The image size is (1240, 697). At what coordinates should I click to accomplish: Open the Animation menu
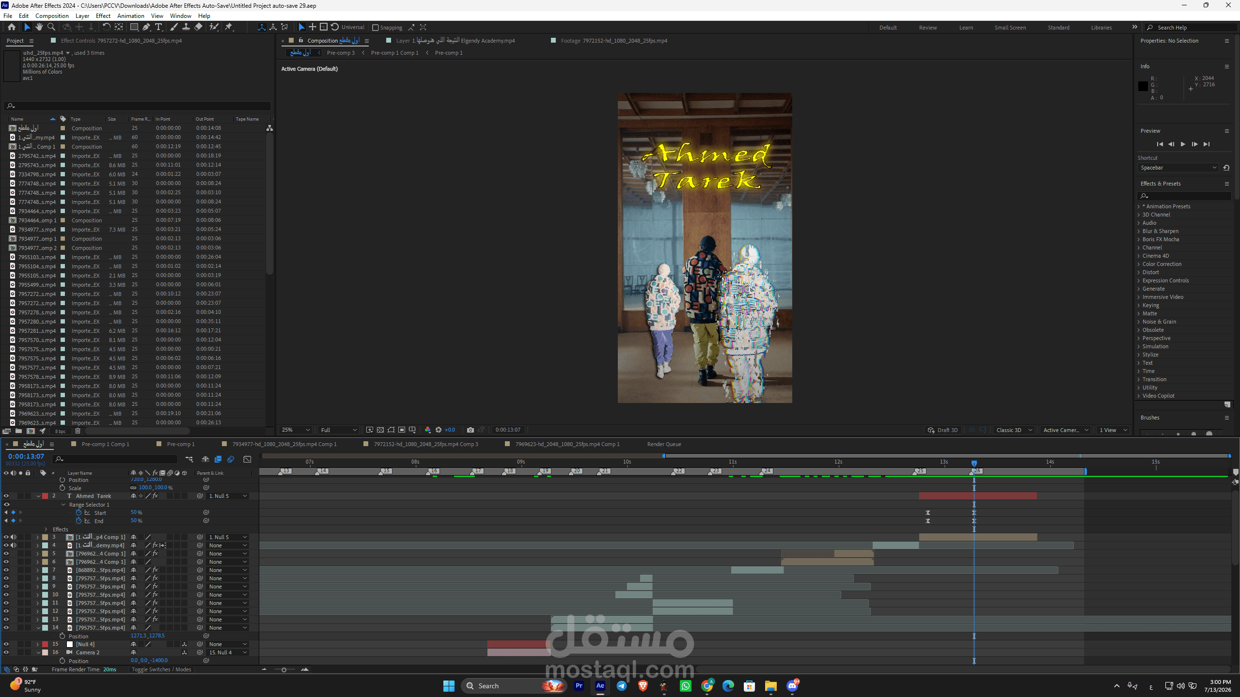(130, 16)
